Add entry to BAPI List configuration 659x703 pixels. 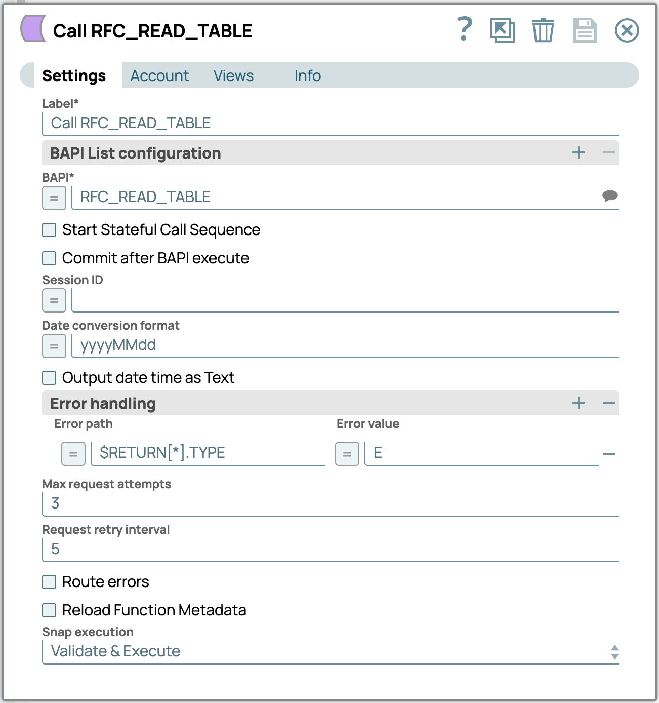point(579,153)
